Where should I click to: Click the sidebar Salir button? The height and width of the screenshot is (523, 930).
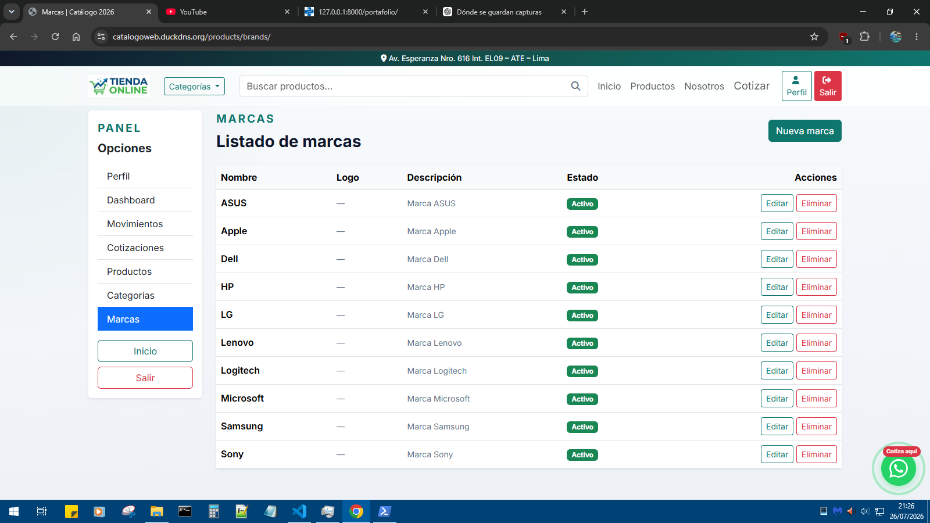pyautogui.click(x=145, y=378)
